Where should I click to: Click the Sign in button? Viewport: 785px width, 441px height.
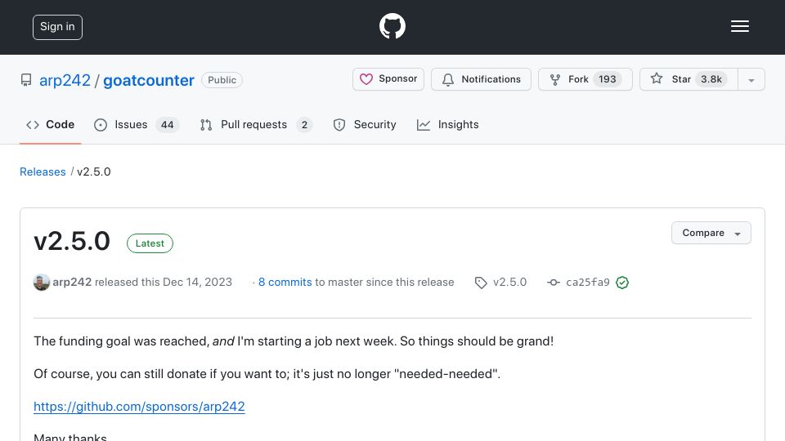pos(57,27)
